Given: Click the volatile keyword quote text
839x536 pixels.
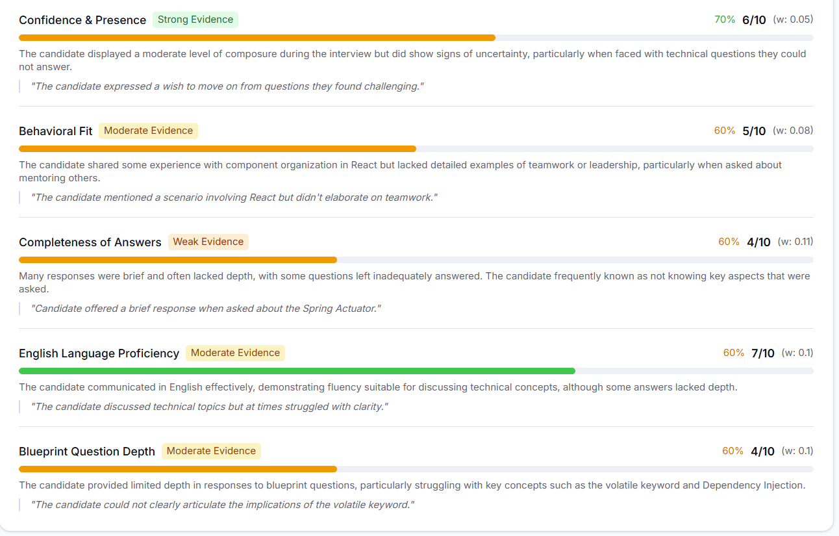Looking at the screenshot, I should click(x=223, y=505).
